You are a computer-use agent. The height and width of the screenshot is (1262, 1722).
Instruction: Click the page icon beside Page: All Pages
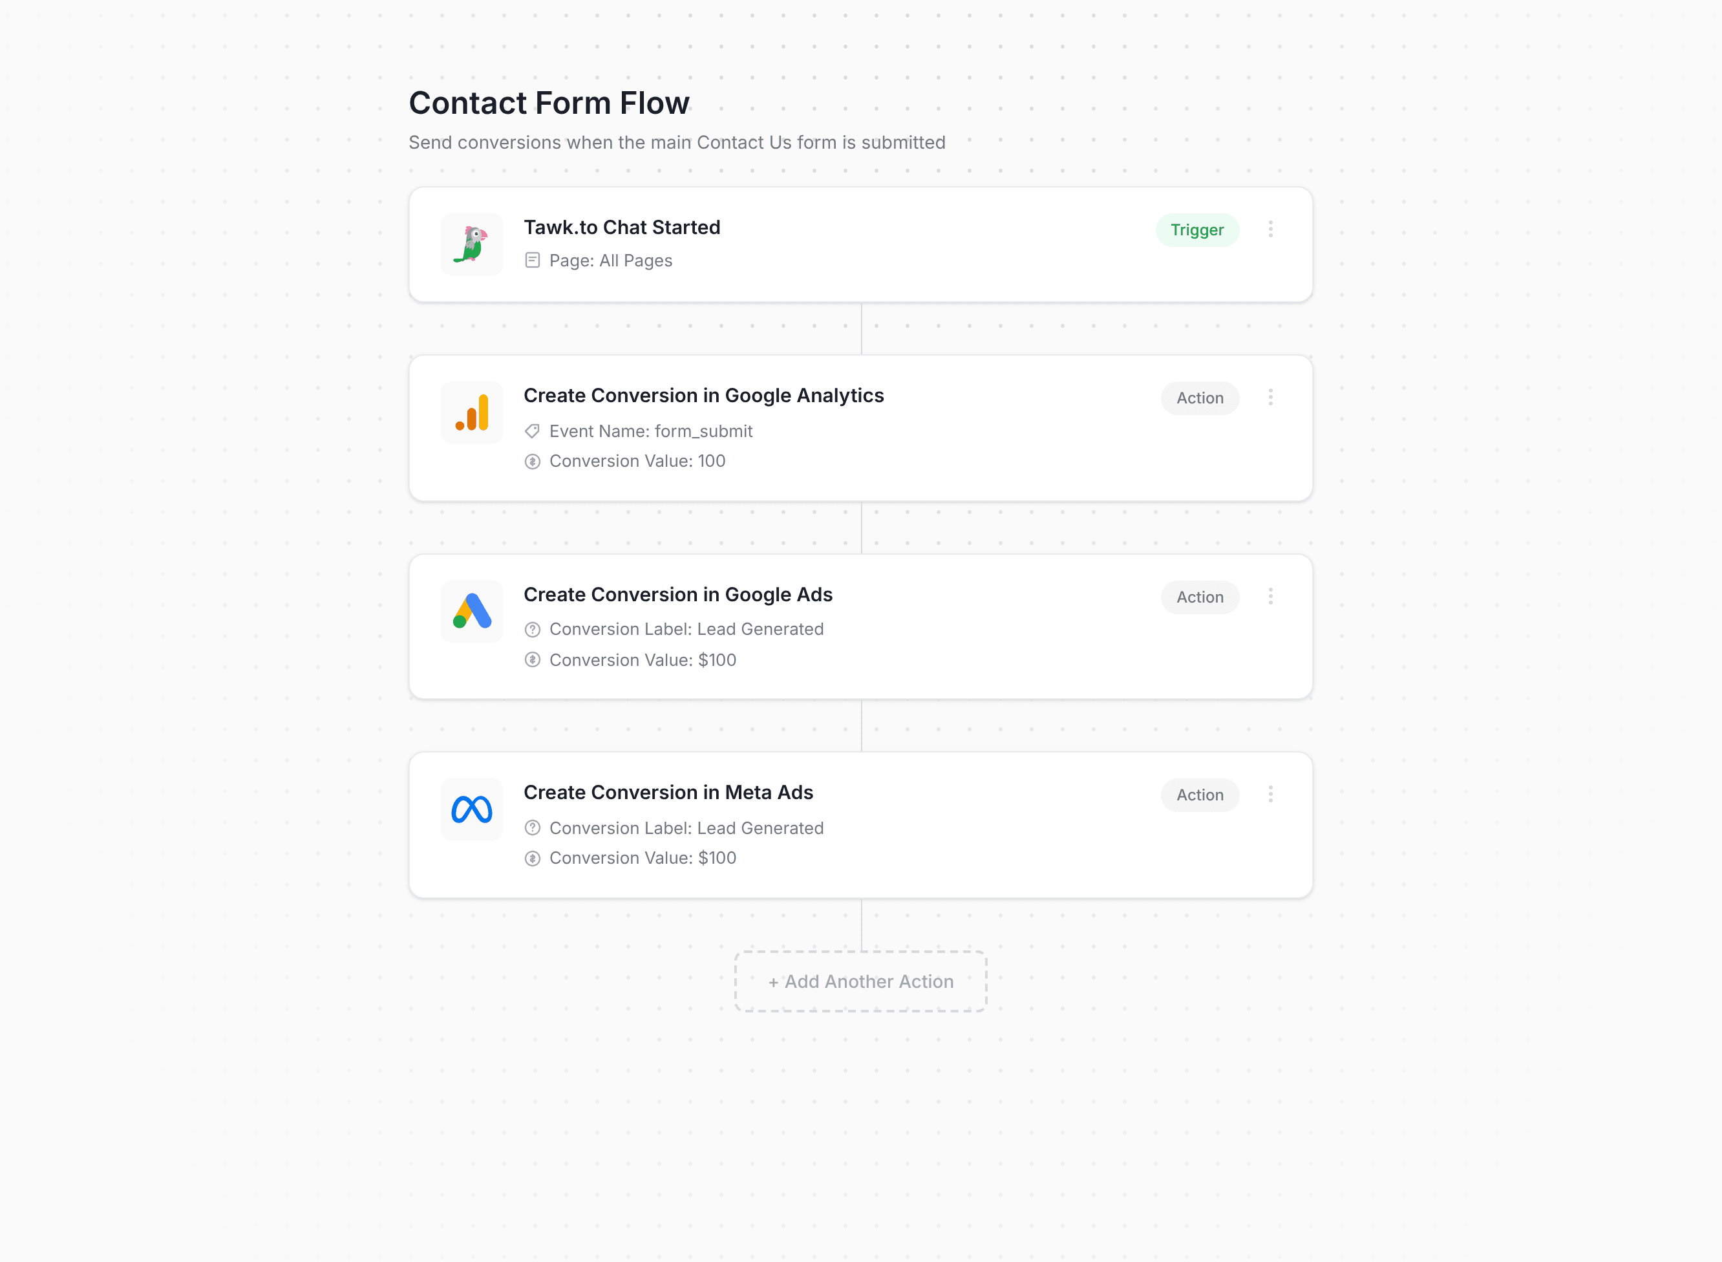[533, 260]
